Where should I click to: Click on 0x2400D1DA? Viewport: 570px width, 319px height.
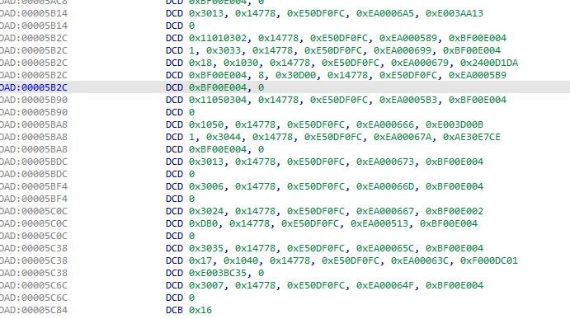point(489,63)
